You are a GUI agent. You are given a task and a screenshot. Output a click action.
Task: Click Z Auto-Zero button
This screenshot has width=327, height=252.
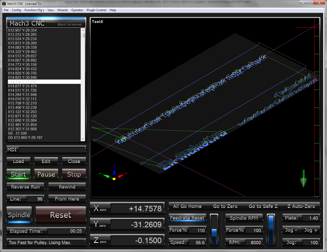tap(301, 206)
